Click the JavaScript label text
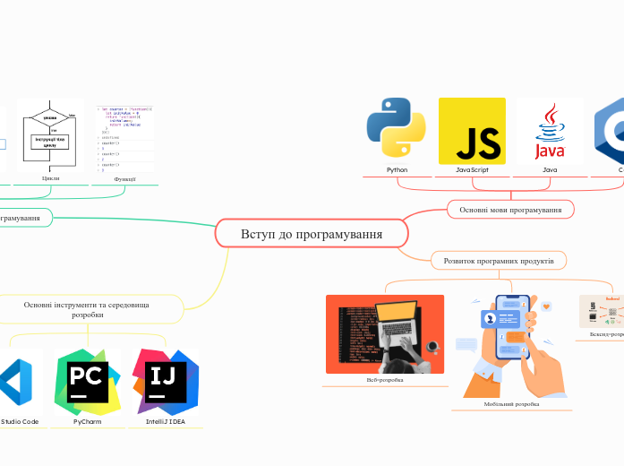This screenshot has width=624, height=466. (472, 169)
